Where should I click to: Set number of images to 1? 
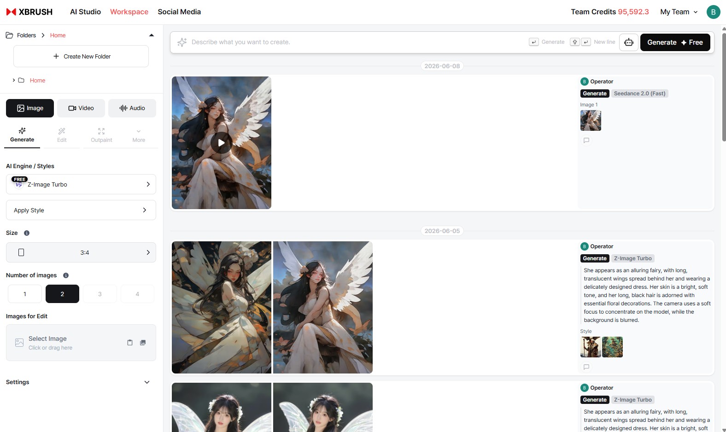pyautogui.click(x=25, y=294)
